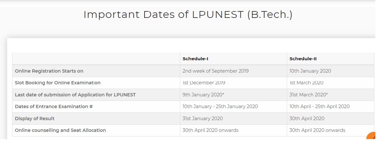The image size is (376, 141).
Task: Select the Ist December 2019 cell
Action: click(204, 83)
